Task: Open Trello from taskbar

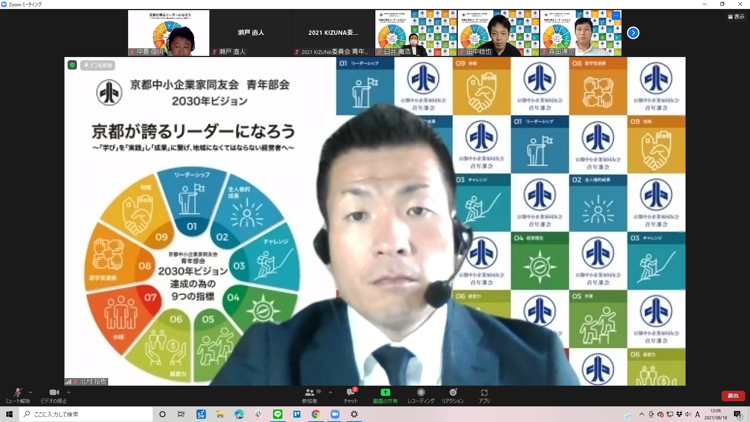Action: [x=296, y=414]
